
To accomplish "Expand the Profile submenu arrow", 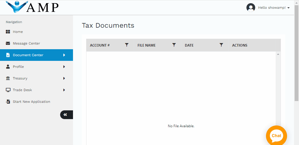I will (x=64, y=67).
